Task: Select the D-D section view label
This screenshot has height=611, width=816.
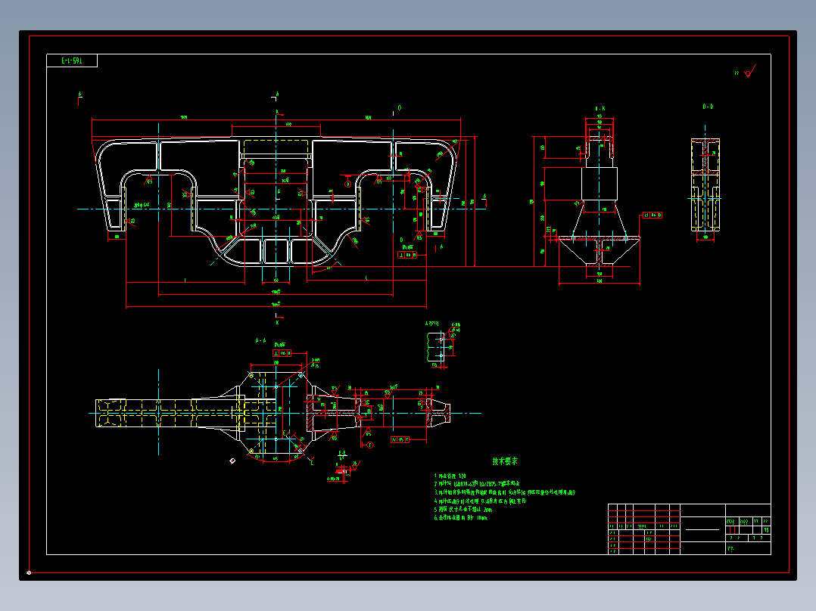Action: tap(708, 107)
